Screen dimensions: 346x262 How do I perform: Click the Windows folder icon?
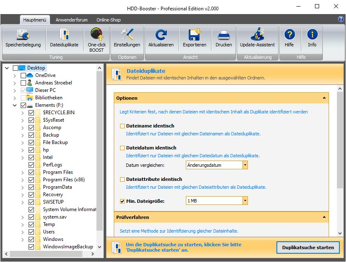[38, 239]
